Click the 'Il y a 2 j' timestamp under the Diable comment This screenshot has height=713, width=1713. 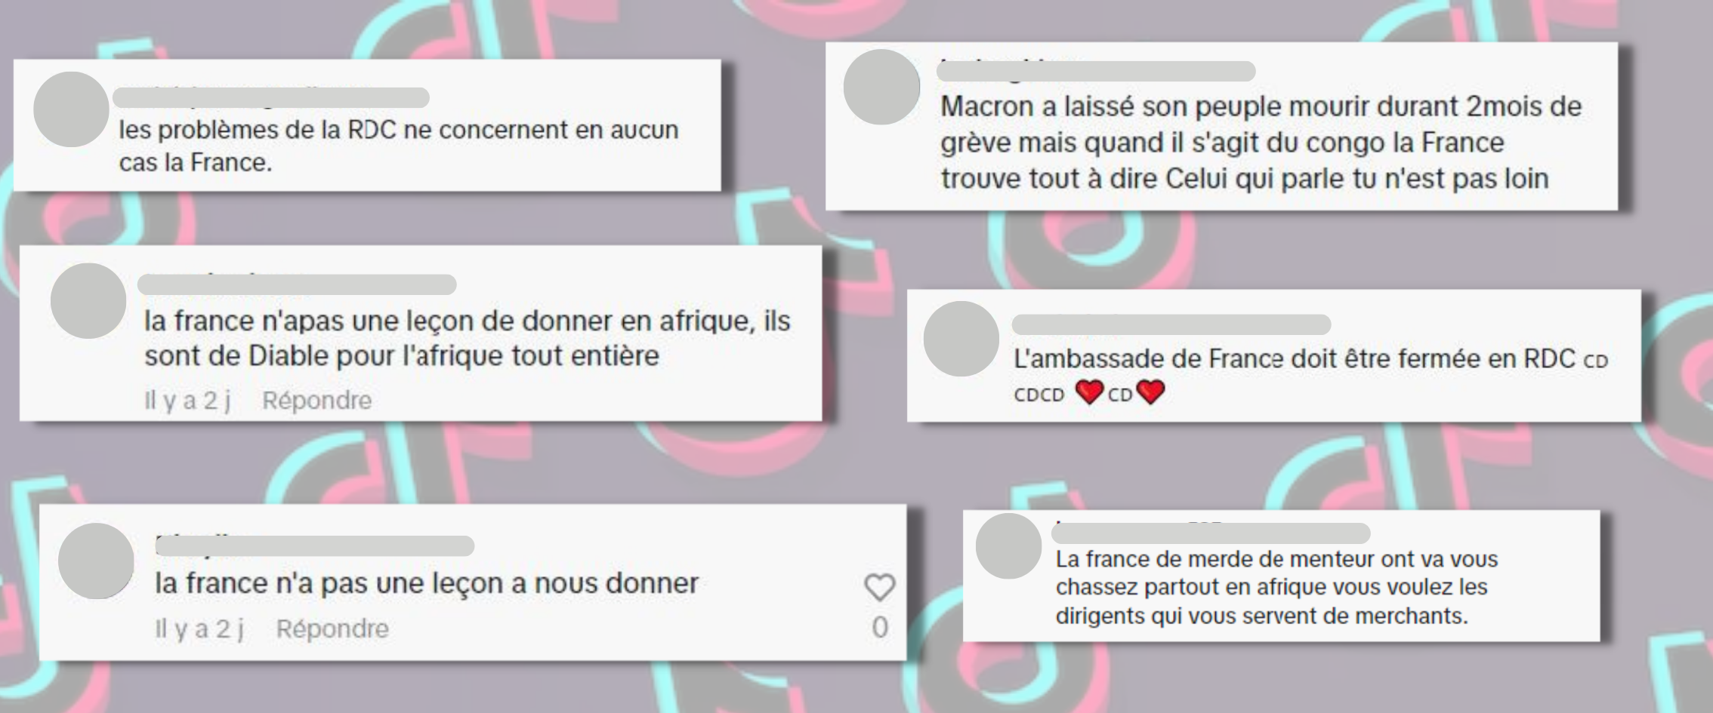(187, 401)
